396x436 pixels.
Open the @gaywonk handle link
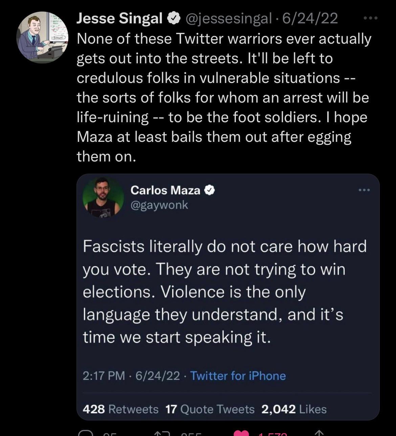(159, 205)
